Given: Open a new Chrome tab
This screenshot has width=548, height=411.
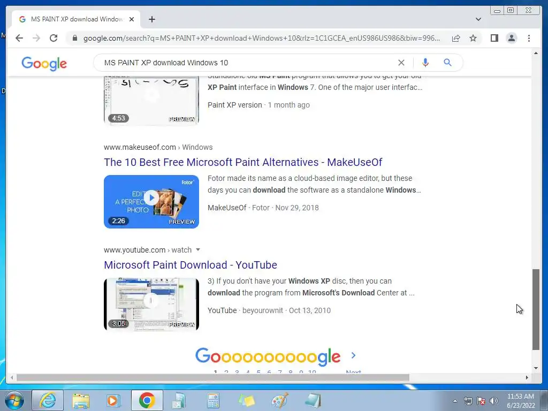Looking at the screenshot, I should tap(151, 19).
